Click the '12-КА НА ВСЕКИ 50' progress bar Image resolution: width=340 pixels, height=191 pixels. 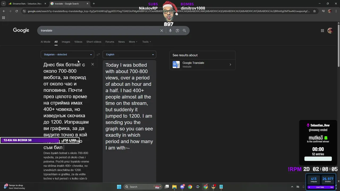tap(40, 140)
